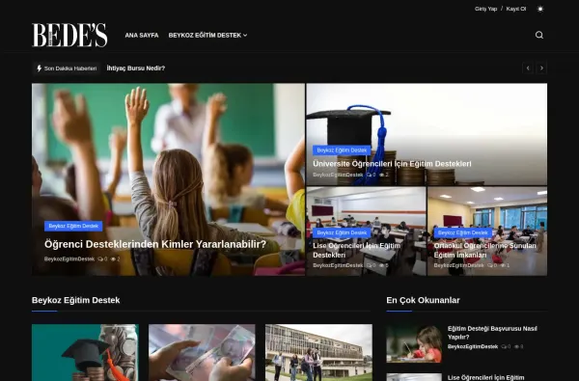This screenshot has height=381, width=579.
Task: Open Lise Öğrencileri İçin Eğitim Destekleri featured article
Action: [x=357, y=251]
